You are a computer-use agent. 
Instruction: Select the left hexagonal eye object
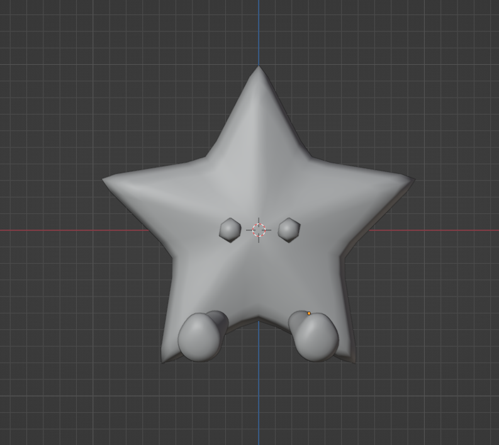click(230, 230)
